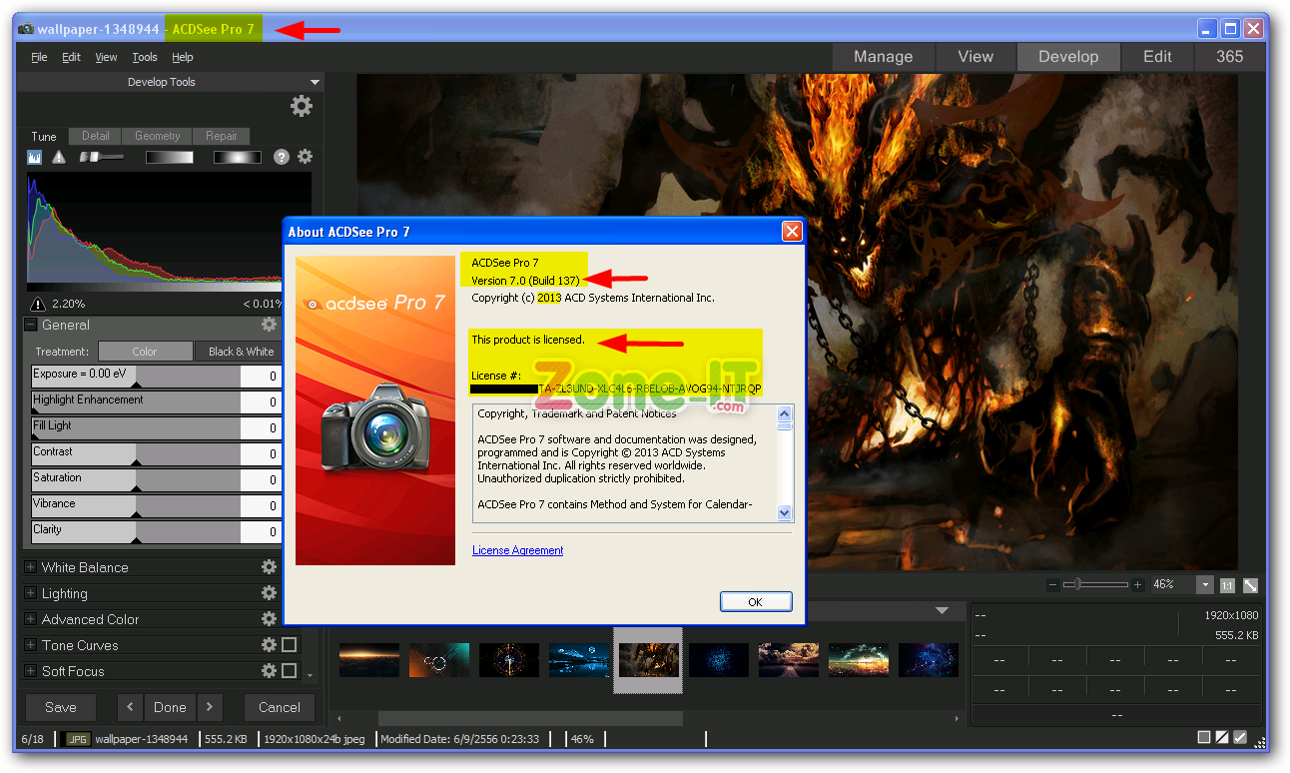1290x773 pixels.
Task: Switch to the 365 mode tab
Action: [x=1230, y=57]
